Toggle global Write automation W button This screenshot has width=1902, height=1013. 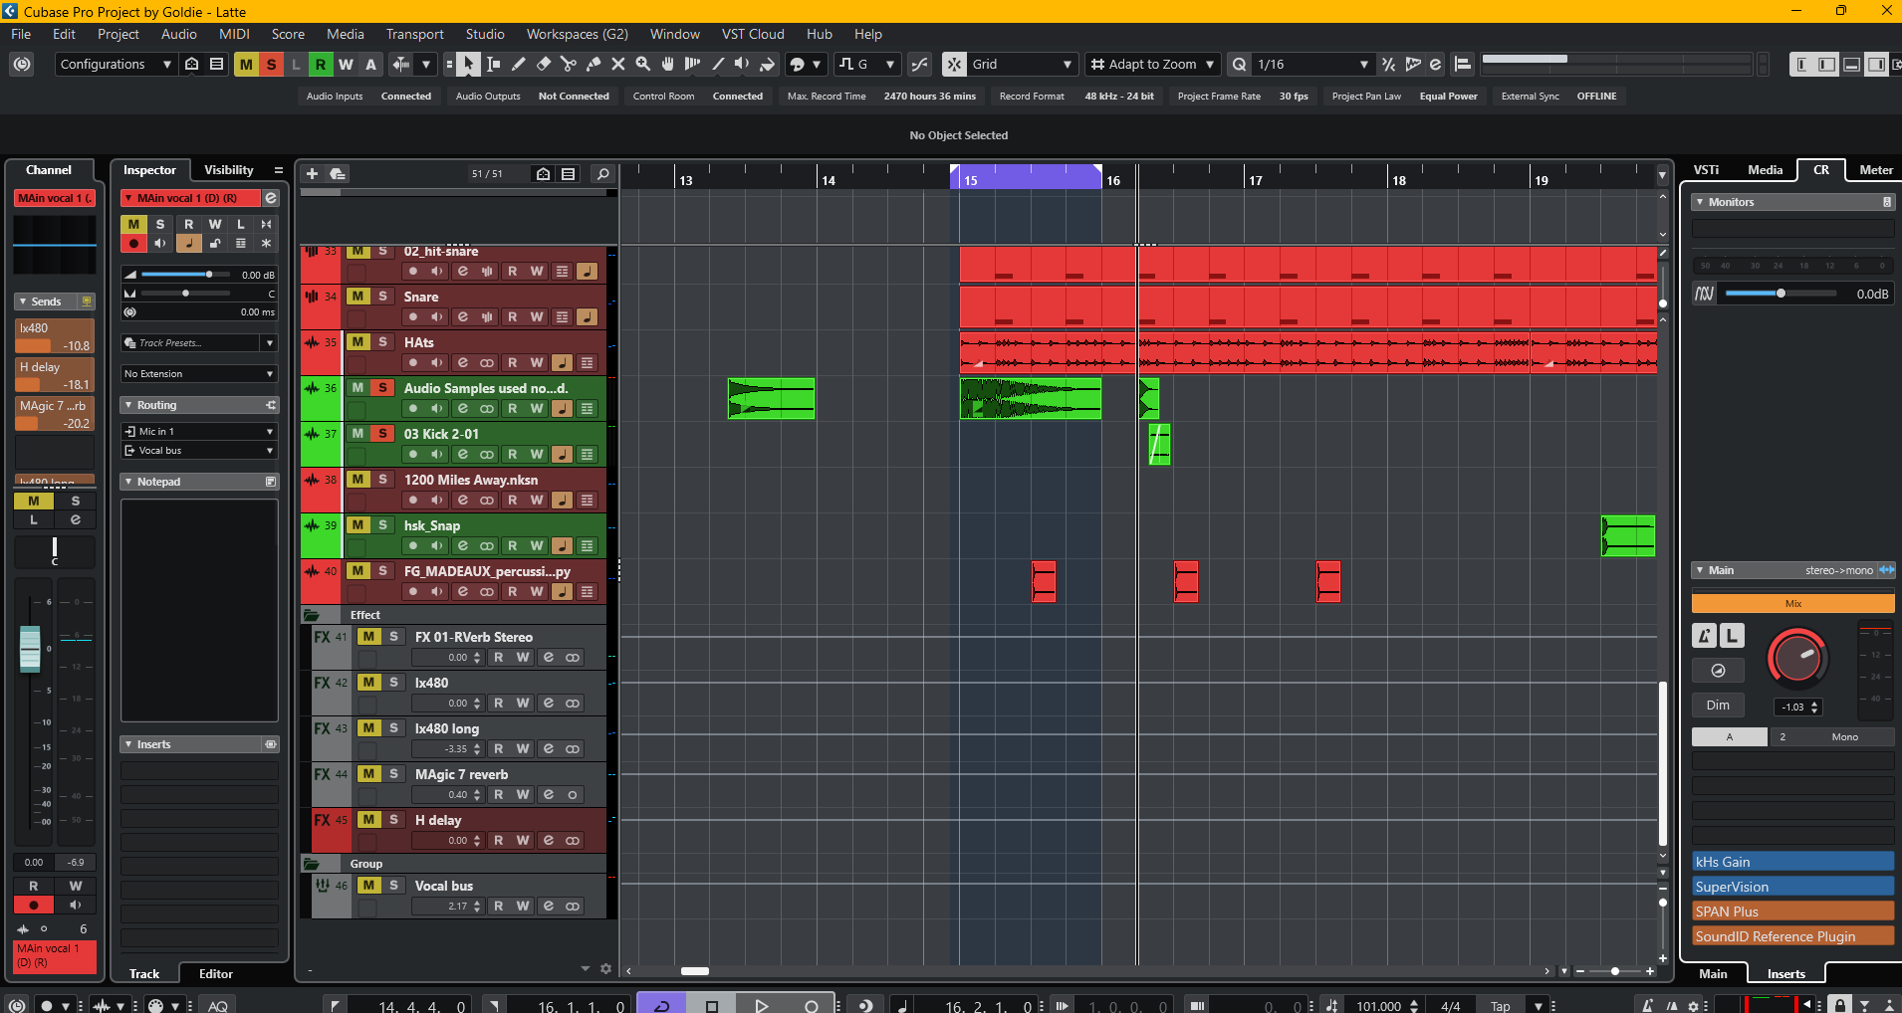[x=346, y=65]
